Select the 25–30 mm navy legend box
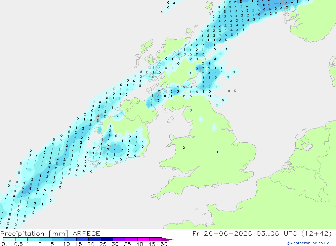 tap(107, 239)
